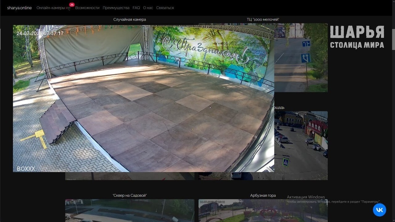The height and width of the screenshot is (222, 395).
Task: Click the red 25 cameras badge
Action: pyautogui.click(x=71, y=5)
